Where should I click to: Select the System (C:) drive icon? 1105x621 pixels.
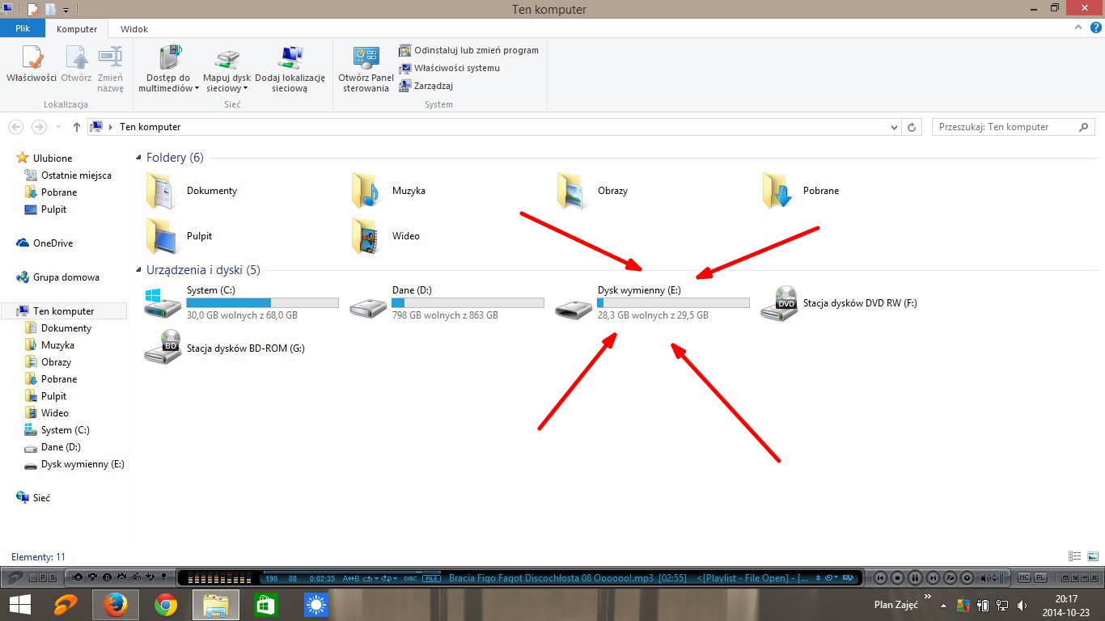163,303
